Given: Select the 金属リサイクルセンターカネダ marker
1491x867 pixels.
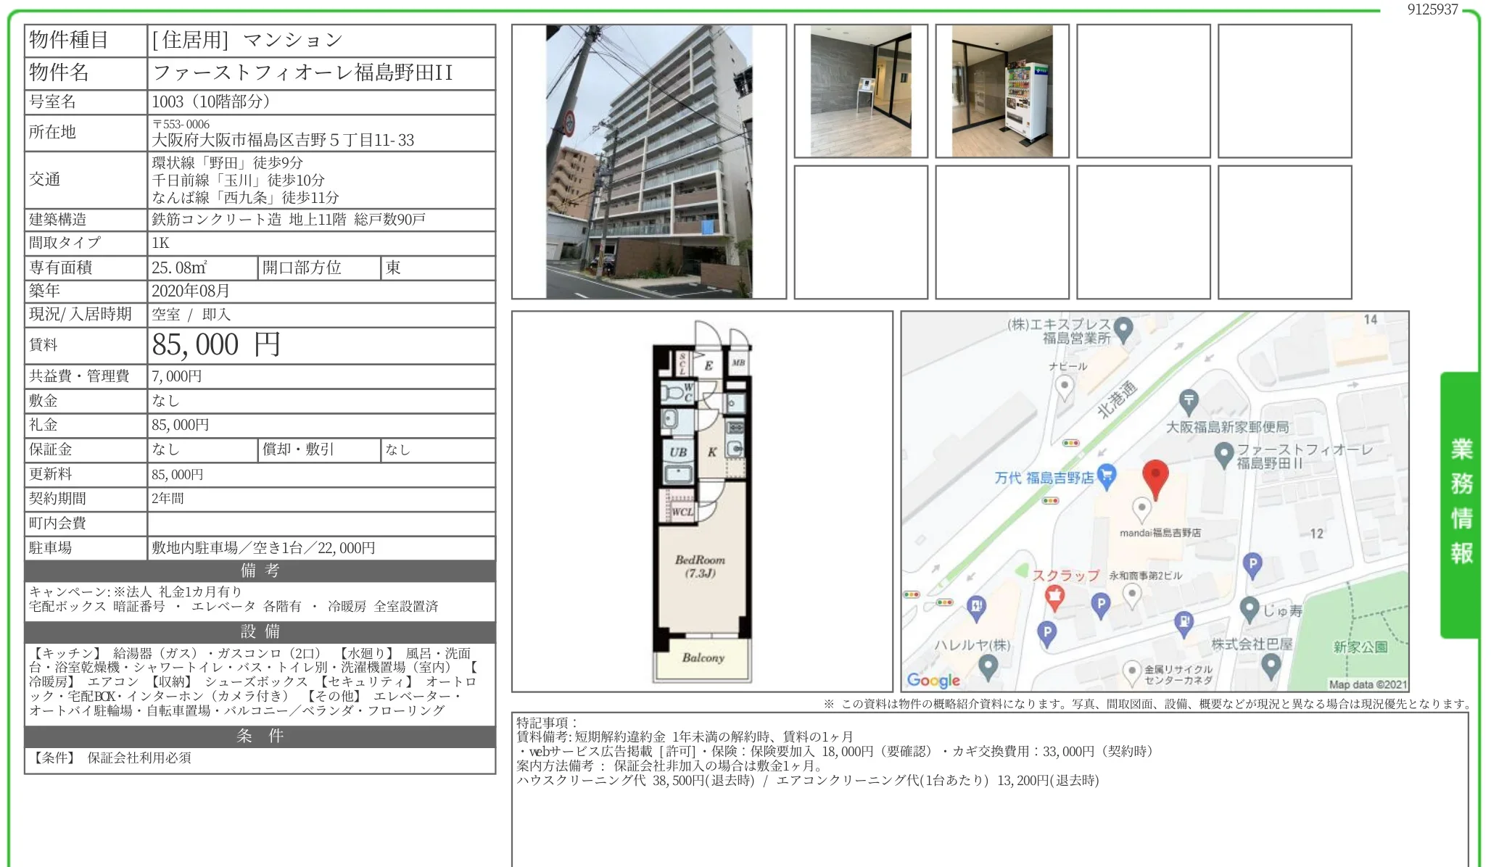Looking at the screenshot, I should (x=1131, y=671).
